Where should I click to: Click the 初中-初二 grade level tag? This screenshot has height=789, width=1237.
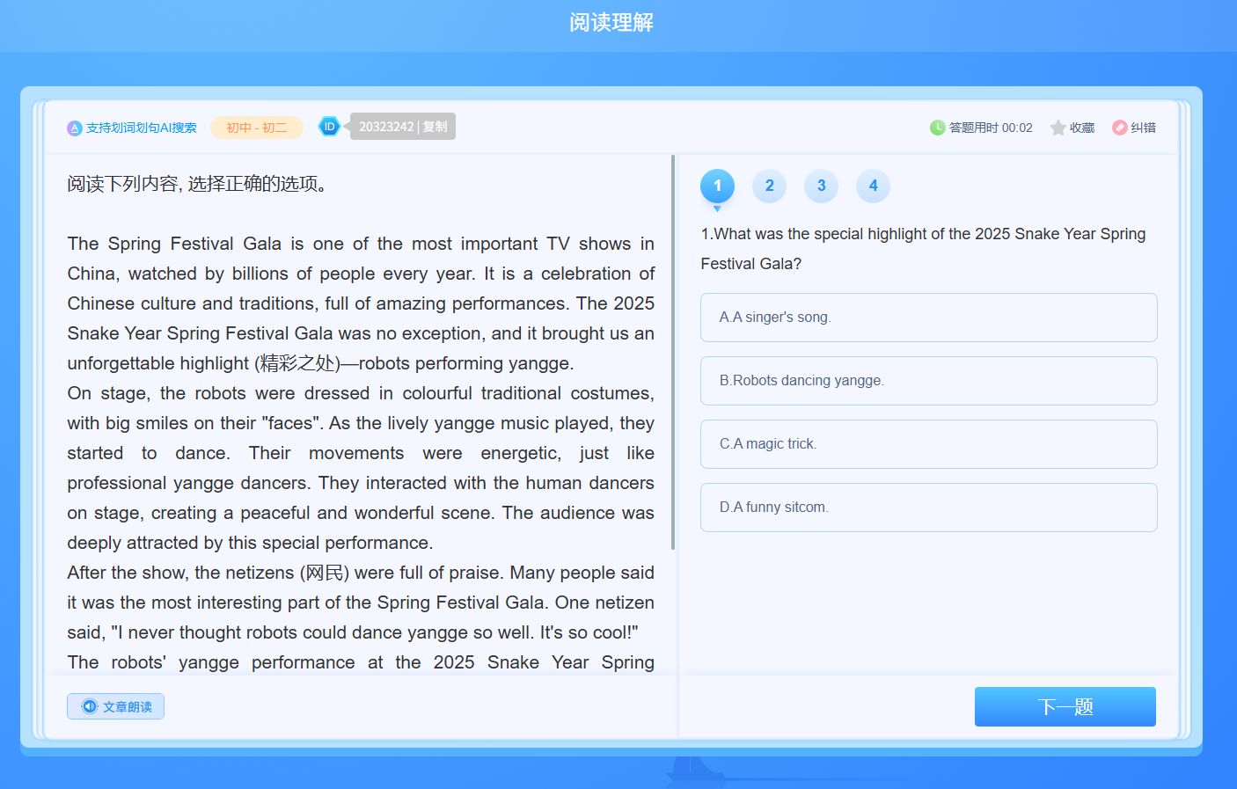click(x=256, y=128)
